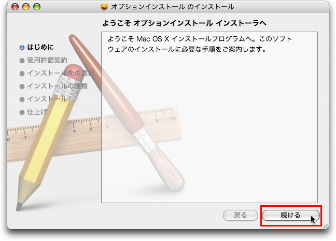Image resolution: width=336 pixels, height=241 pixels.
Task: Click the blue bullet beside はじめに
Action: 22,48
